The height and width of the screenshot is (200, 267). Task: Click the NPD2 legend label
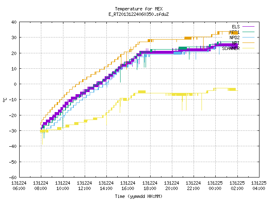[x=234, y=37]
